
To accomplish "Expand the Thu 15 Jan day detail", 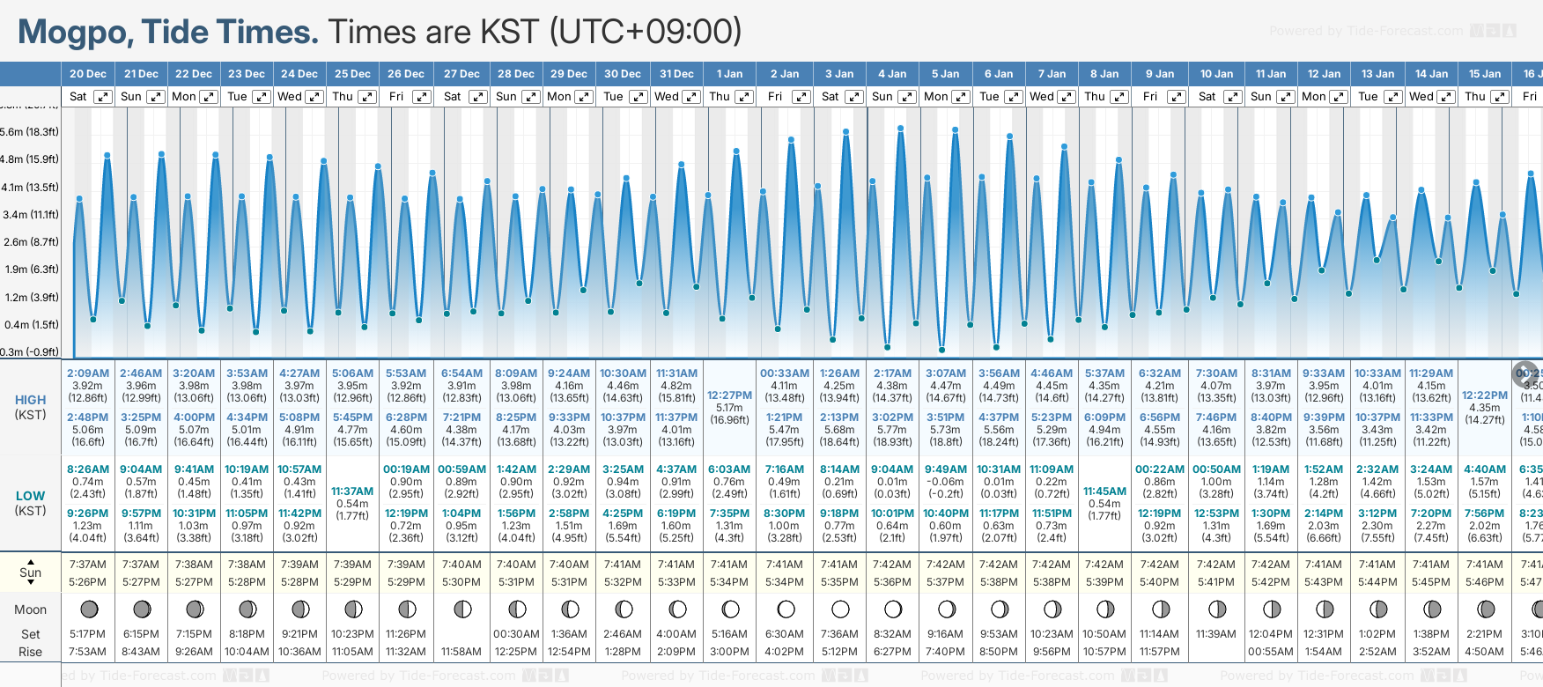I will click(1500, 97).
